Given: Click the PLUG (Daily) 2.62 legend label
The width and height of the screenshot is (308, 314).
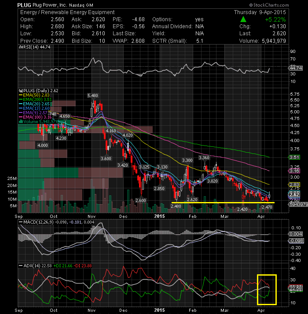Looking at the screenshot, I should tap(39, 91).
